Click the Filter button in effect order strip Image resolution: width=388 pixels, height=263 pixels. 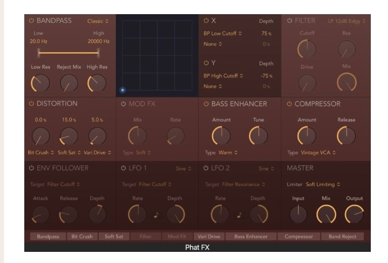(146, 236)
